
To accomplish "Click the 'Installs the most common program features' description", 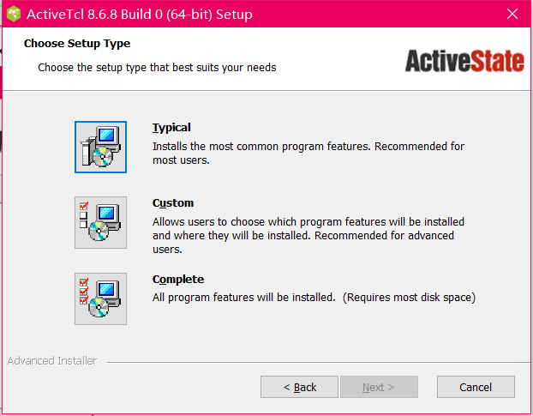I will click(x=308, y=153).
